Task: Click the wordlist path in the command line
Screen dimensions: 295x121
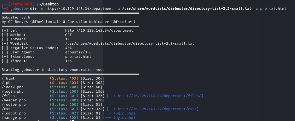Action: (187, 9)
